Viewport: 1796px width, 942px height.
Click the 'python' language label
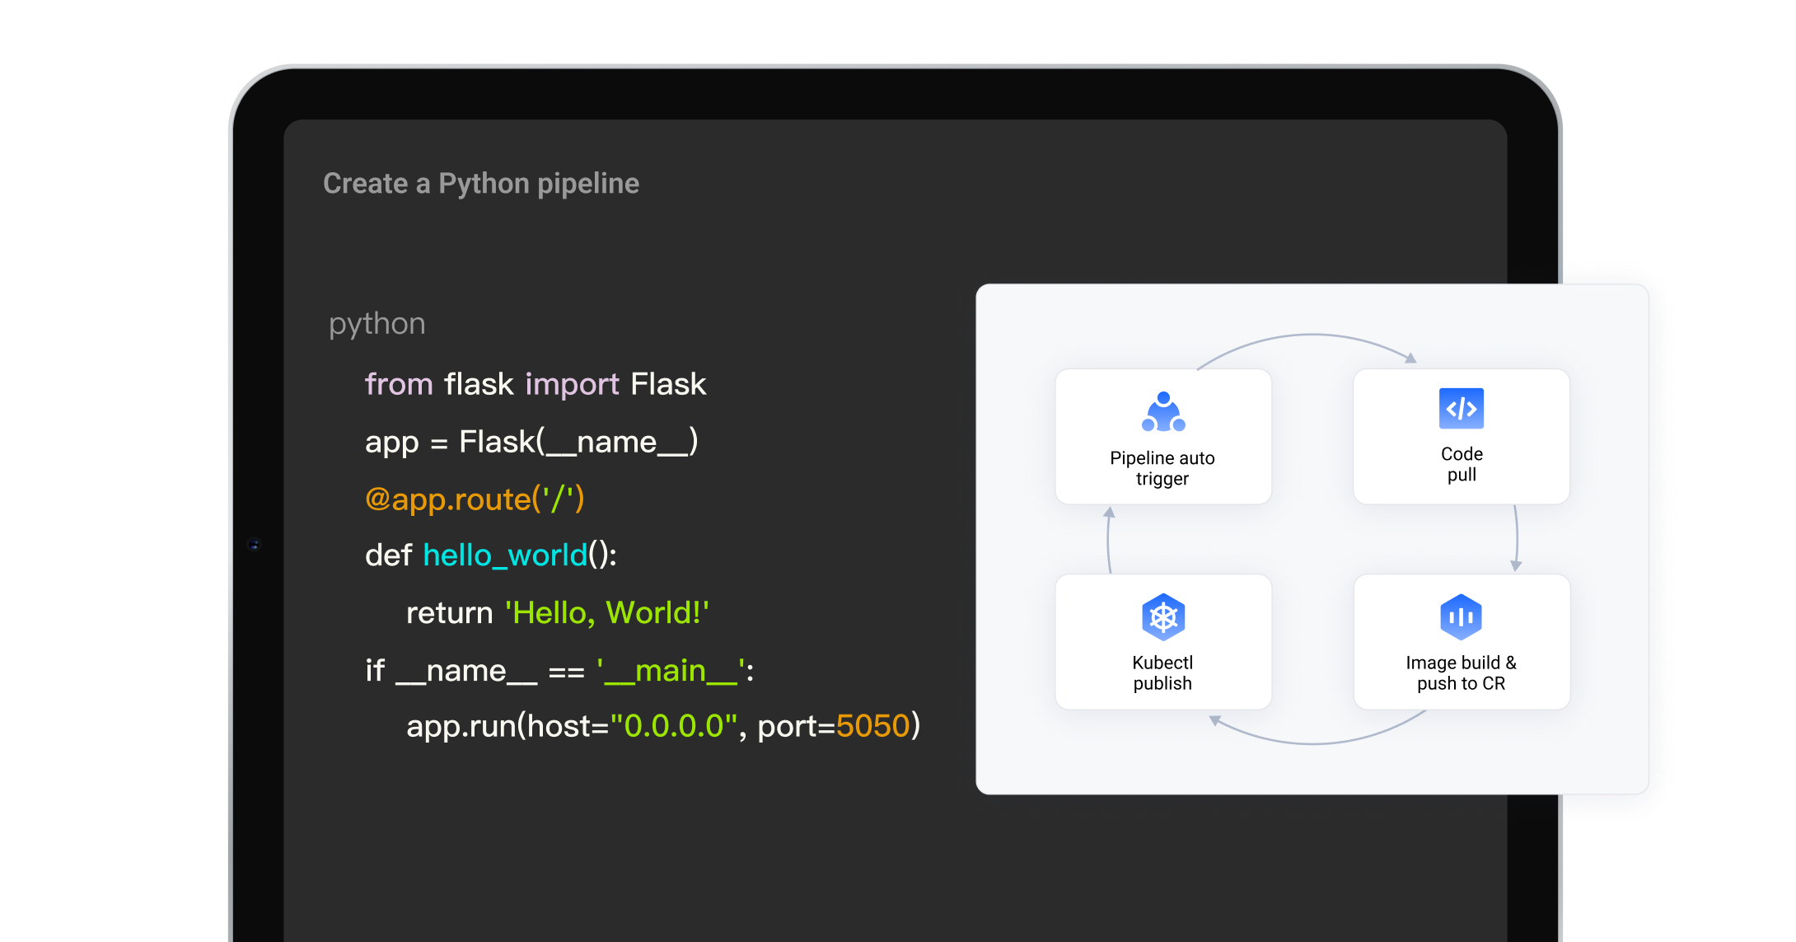pos(377,324)
